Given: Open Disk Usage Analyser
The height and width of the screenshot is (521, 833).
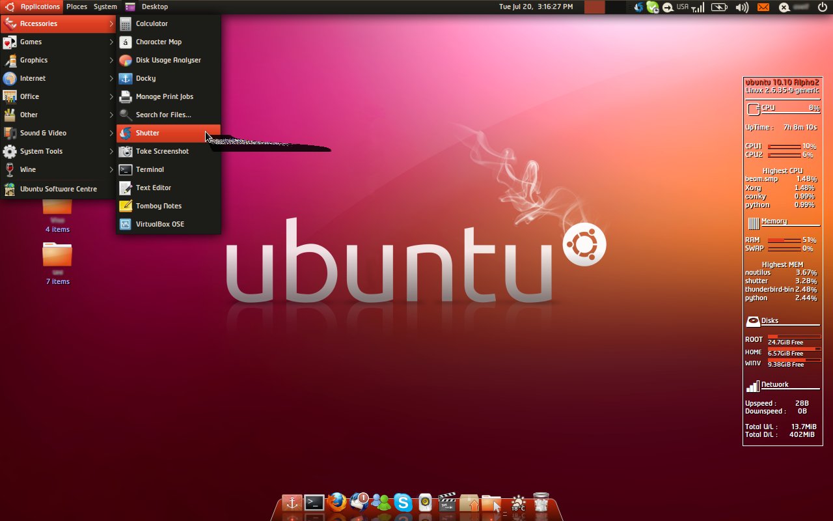Looking at the screenshot, I should pos(169,60).
